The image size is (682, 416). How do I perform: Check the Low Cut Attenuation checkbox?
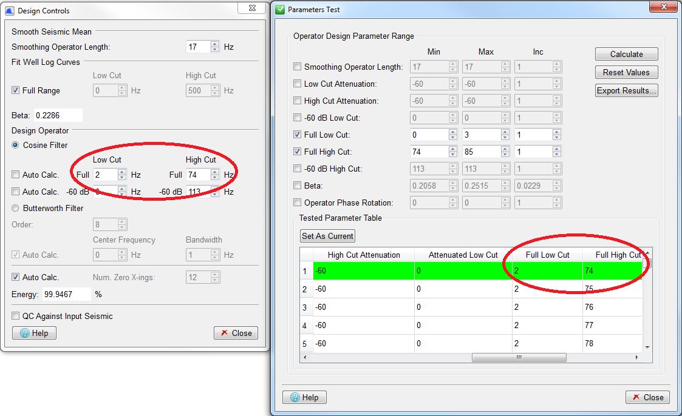pyautogui.click(x=297, y=83)
